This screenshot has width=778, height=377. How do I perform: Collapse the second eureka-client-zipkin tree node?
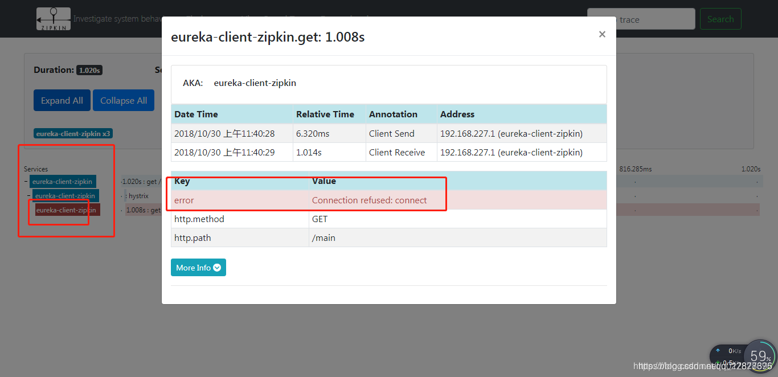point(29,195)
